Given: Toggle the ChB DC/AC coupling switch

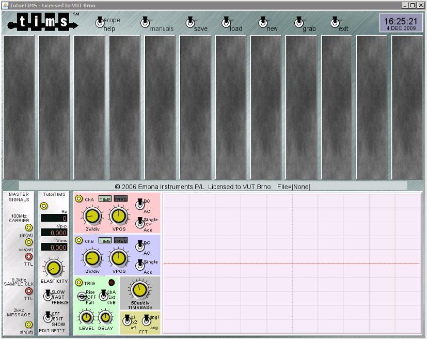Looking at the screenshot, I should click(140, 246).
